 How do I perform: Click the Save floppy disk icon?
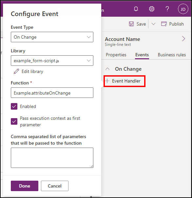[131, 24]
